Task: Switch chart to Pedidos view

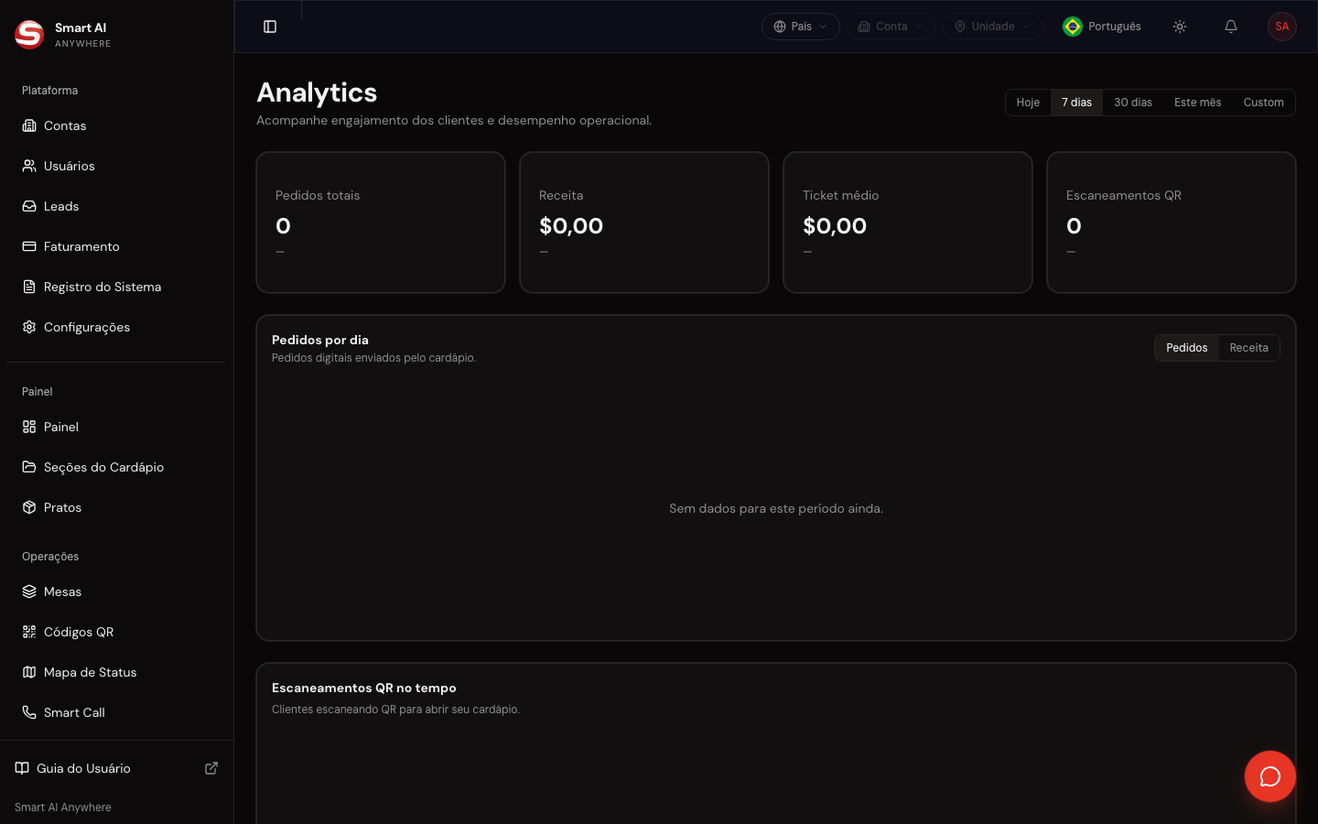Action: pos(1187,348)
